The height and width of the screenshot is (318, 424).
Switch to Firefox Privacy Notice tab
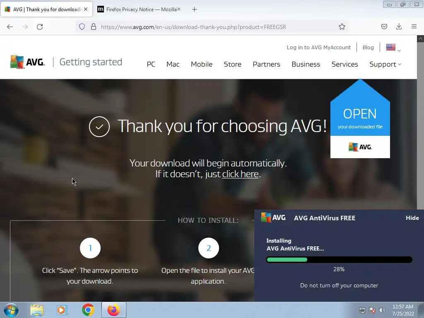click(x=139, y=9)
